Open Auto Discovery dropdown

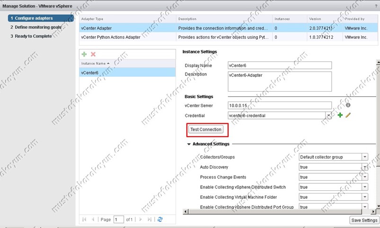coord(365,167)
